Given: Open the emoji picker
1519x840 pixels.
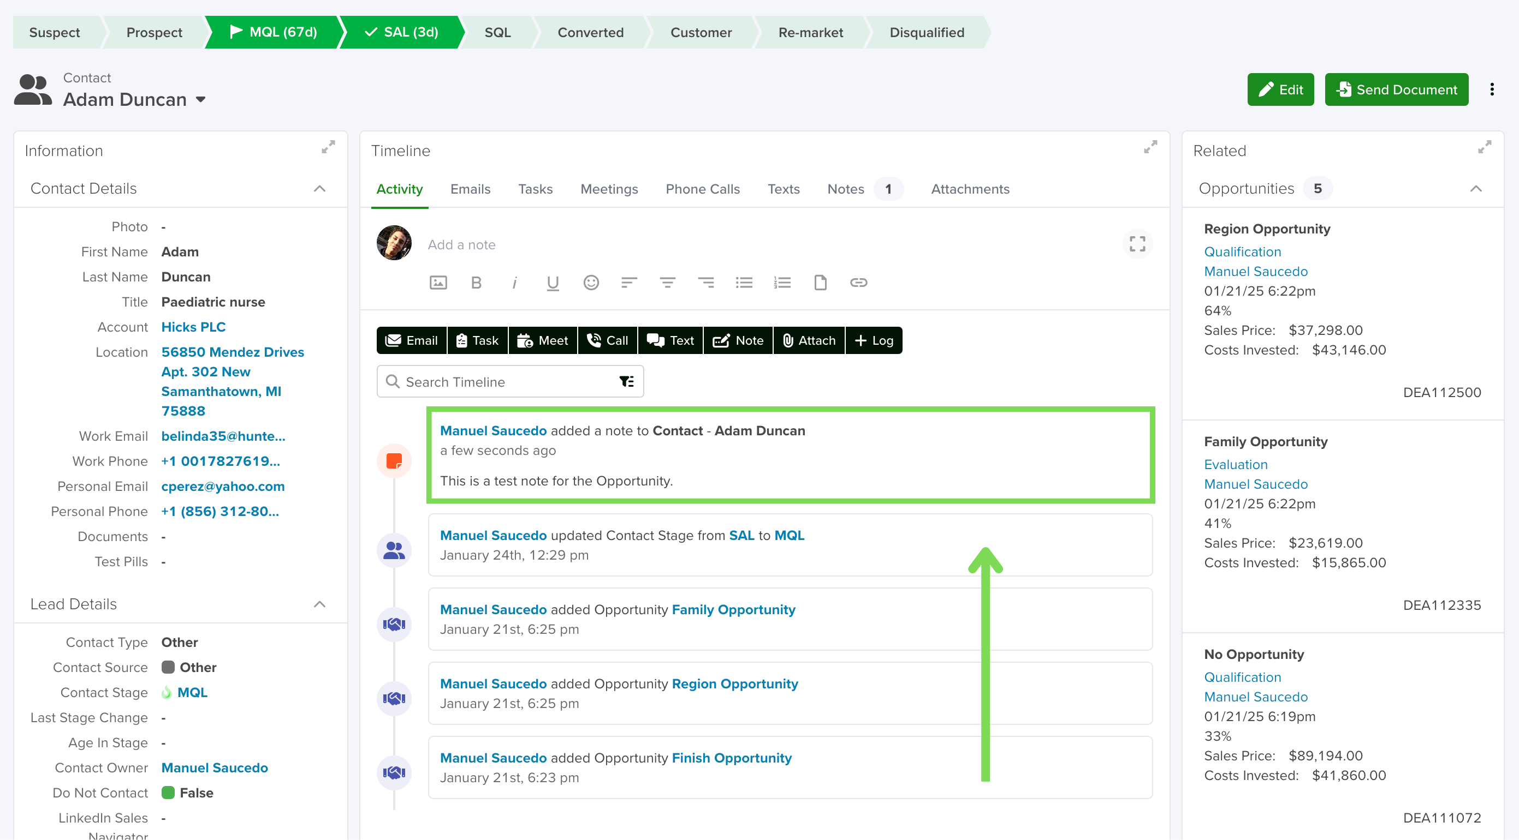Looking at the screenshot, I should [x=591, y=283].
